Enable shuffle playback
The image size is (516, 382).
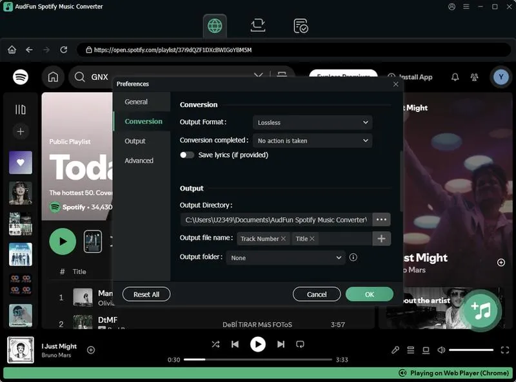[x=215, y=344]
